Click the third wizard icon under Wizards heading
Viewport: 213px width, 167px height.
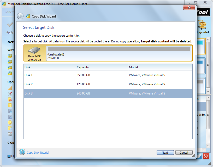(x=10, y=67)
